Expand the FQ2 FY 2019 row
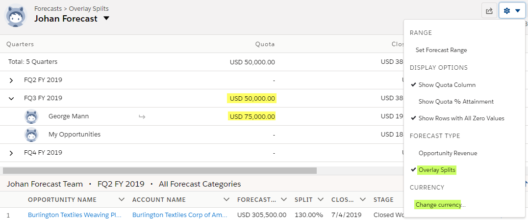Image resolution: width=528 pixels, height=220 pixels. [11, 80]
